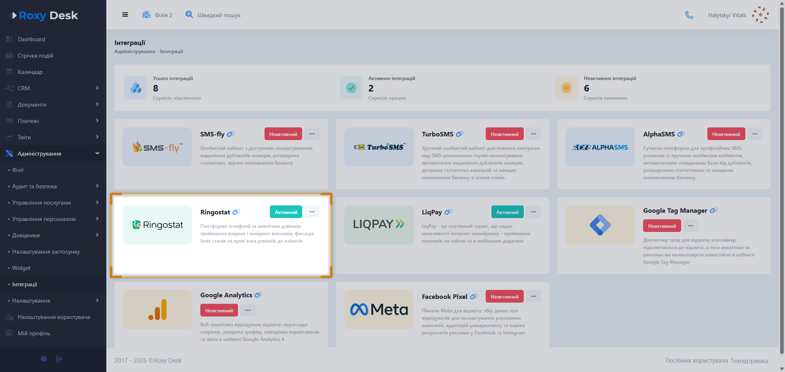Click the link icon beside SMS-fly

tap(231, 134)
